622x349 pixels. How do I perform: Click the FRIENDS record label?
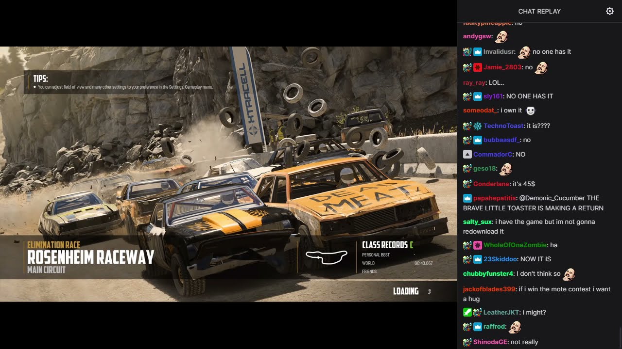[369, 271]
